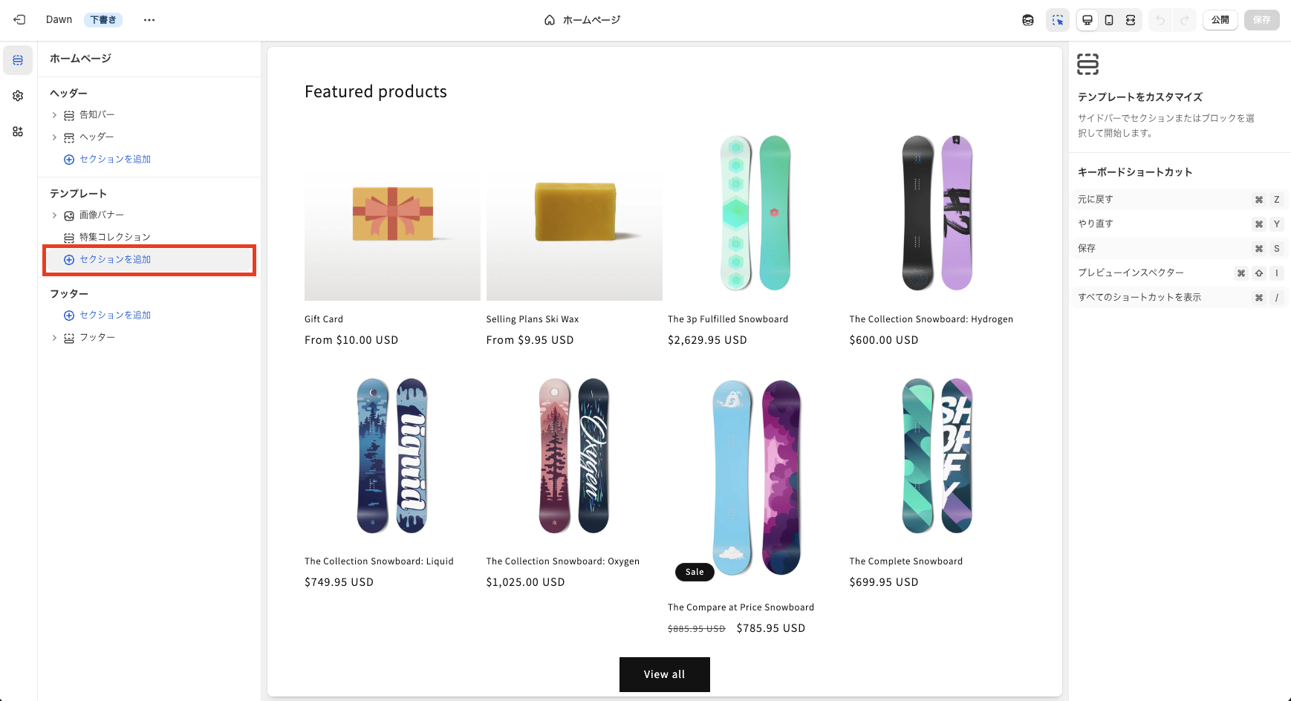Switch preview to fullscreen view
The width and height of the screenshot is (1291, 701).
click(x=1131, y=20)
